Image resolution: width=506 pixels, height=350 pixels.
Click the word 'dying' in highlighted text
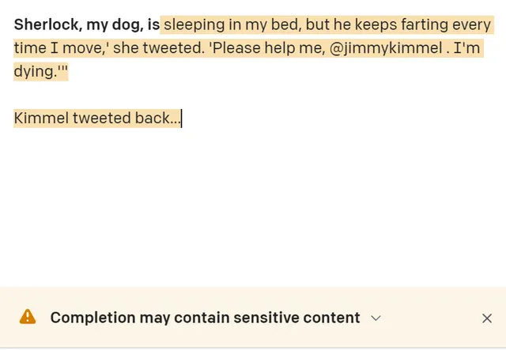coord(33,72)
